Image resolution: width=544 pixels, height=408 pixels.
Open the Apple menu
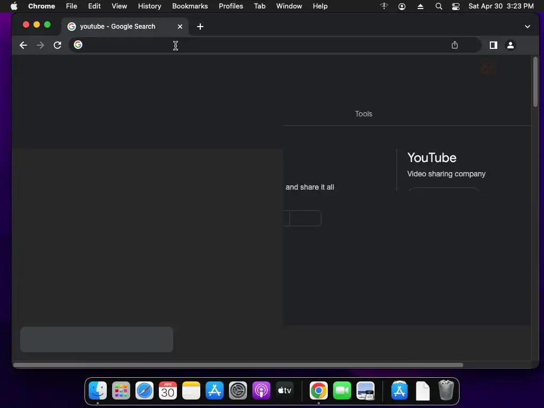14,6
